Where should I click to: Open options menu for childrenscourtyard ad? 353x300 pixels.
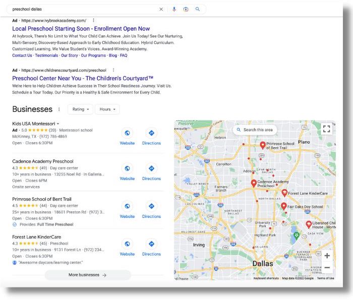click(x=113, y=70)
